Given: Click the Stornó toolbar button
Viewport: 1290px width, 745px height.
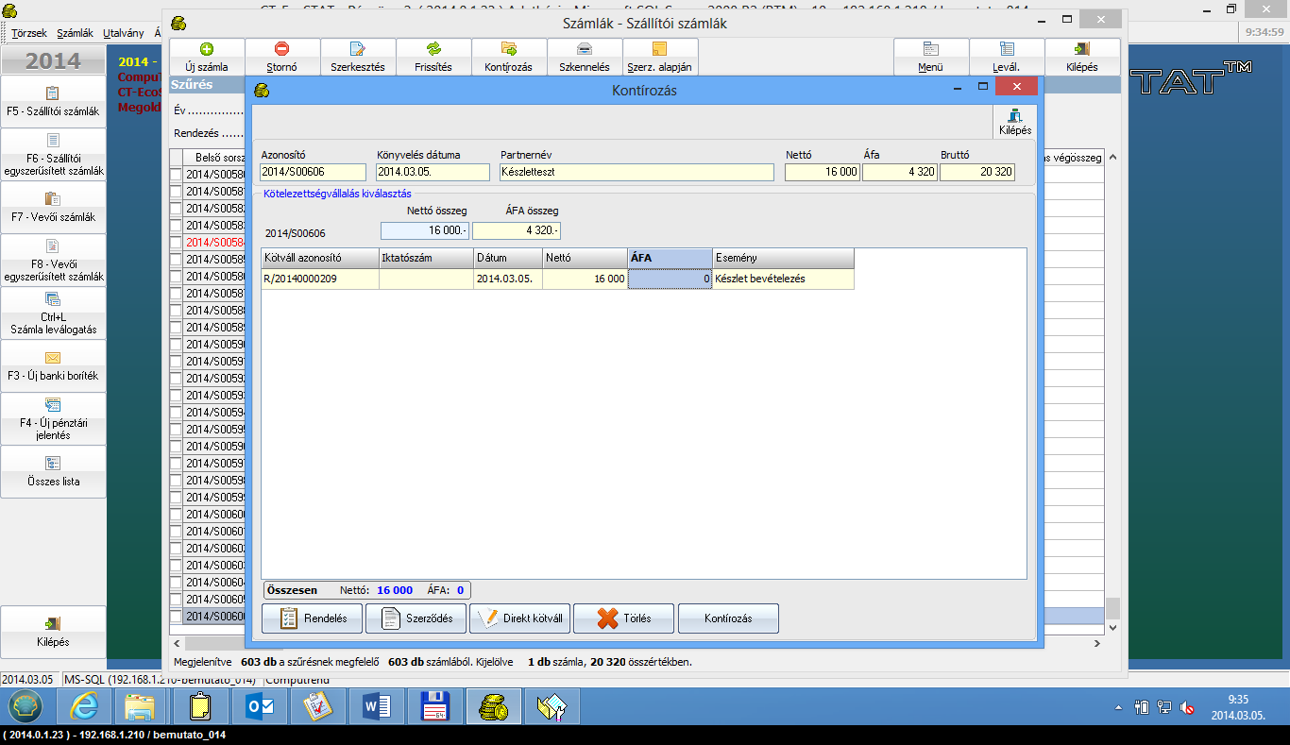Looking at the screenshot, I should pos(282,57).
